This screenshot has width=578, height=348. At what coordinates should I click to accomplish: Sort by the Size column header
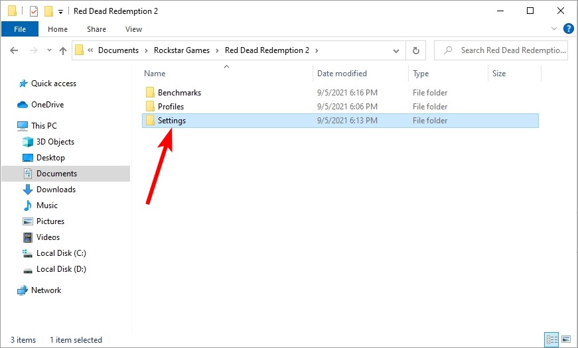[499, 74]
